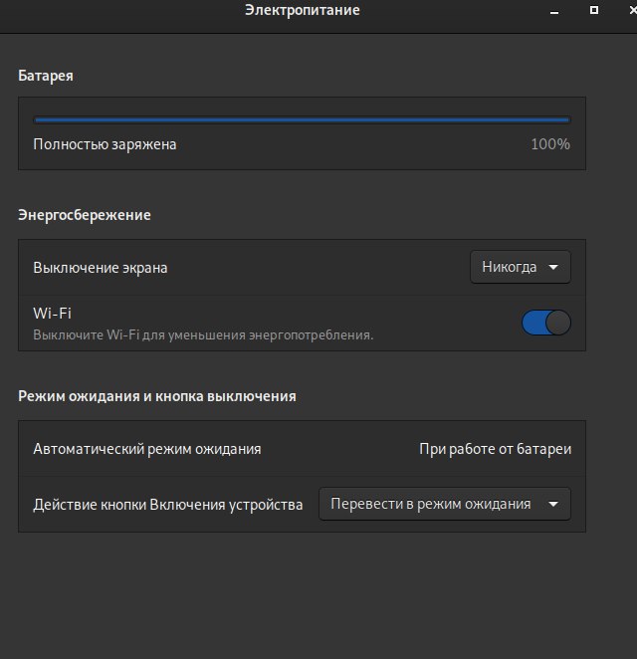Click the При работе от батареи value

coord(495,449)
